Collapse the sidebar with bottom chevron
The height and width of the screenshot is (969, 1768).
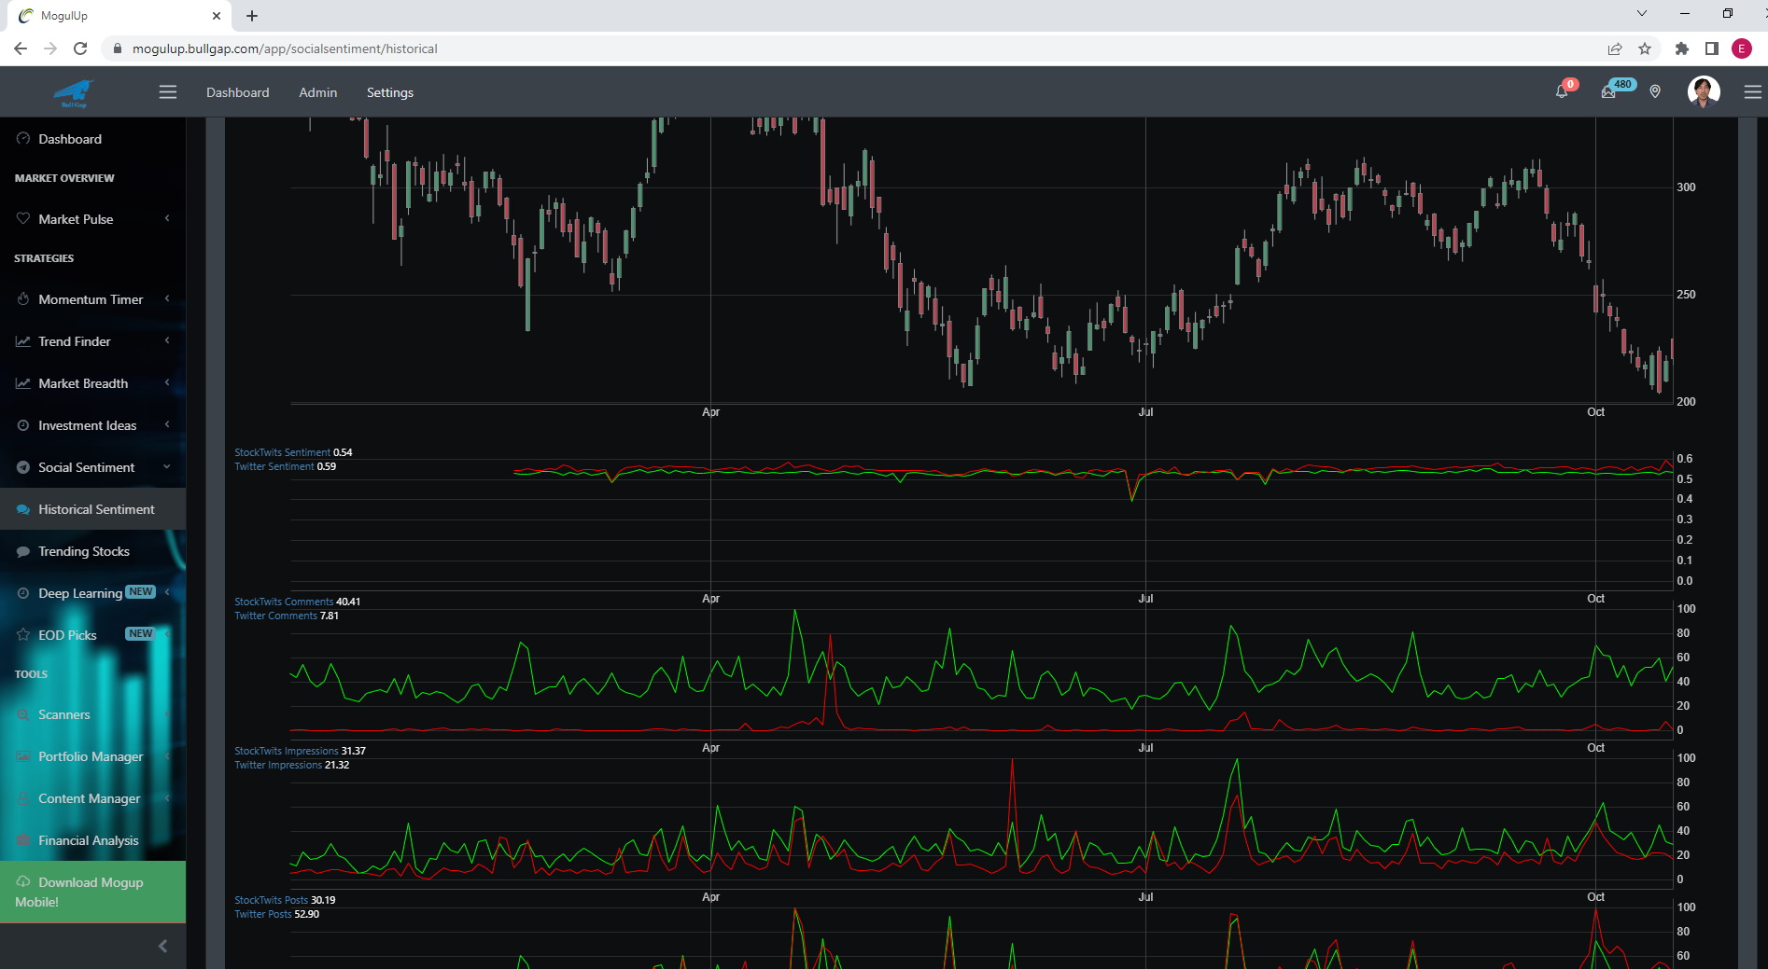(x=162, y=946)
